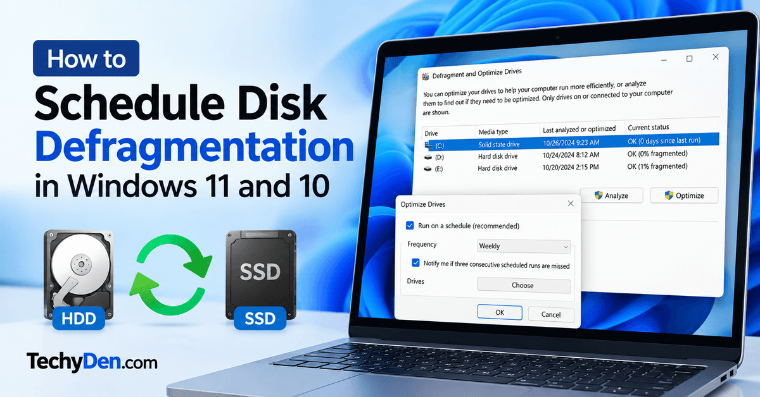760x397 pixels.
Task: Close the Defragment and Optimize Drives window
Action: [x=716, y=57]
